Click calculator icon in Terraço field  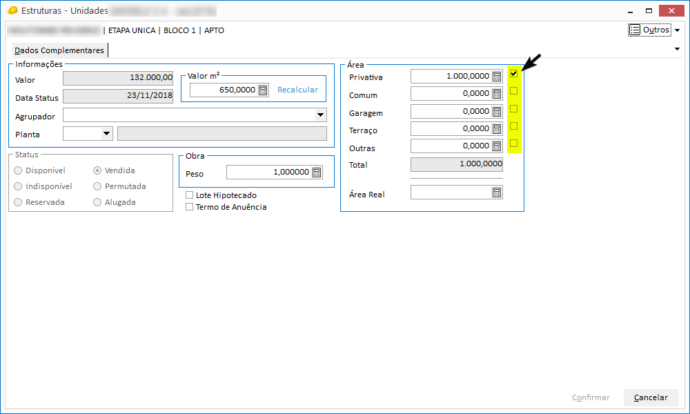[497, 128]
